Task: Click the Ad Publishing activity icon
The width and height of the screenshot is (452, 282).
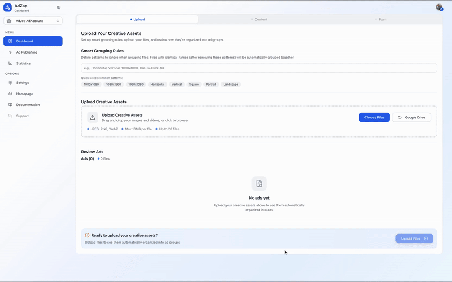Action: [10, 52]
